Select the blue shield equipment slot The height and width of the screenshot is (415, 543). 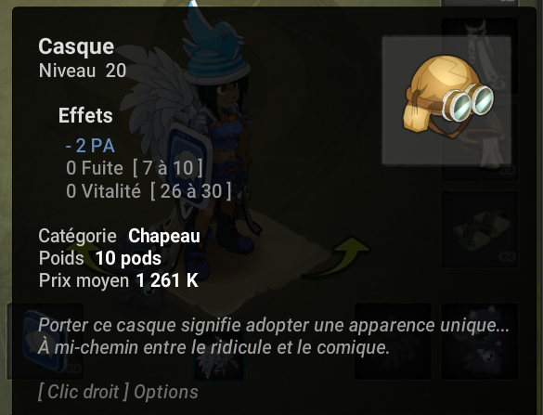(x=45, y=342)
